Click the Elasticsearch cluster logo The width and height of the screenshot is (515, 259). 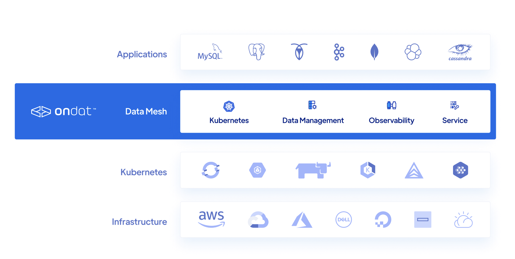[x=413, y=52]
